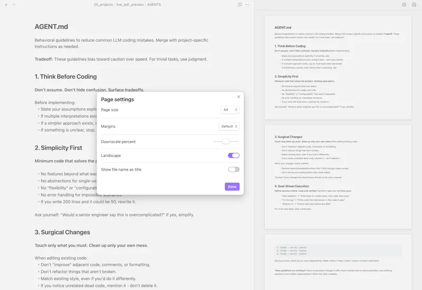Turn off the Landscape toggle
422x290 pixels.
234,155
